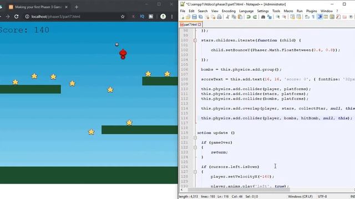This screenshot has height=199, width=355.
Task: Click the grey square extension icon beside IQ
Action: [x=151, y=17]
